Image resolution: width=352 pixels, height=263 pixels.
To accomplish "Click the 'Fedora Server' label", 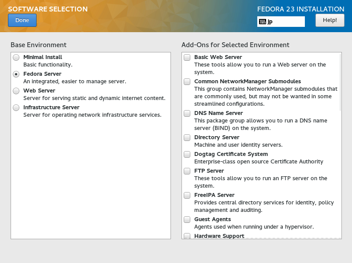I will click(x=42, y=74).
